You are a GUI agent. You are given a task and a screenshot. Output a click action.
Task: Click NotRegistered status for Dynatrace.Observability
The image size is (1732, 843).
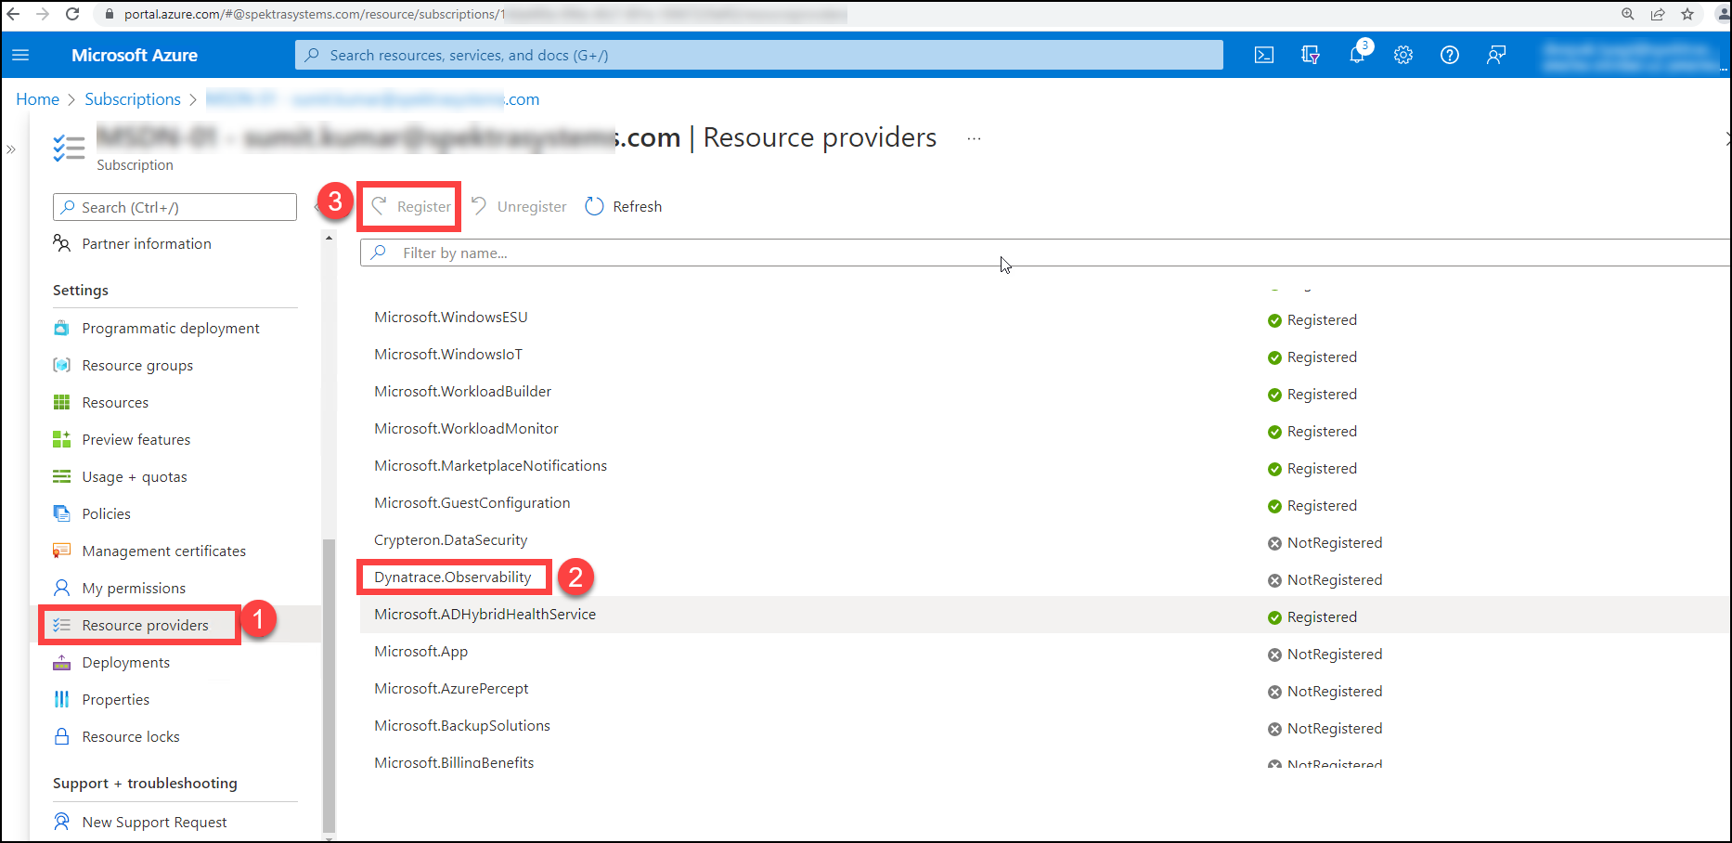click(x=1325, y=580)
